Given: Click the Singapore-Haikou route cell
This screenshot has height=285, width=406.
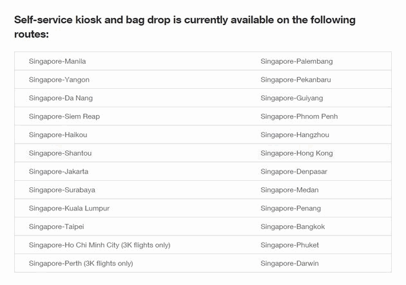Looking at the screenshot, I should [58, 135].
